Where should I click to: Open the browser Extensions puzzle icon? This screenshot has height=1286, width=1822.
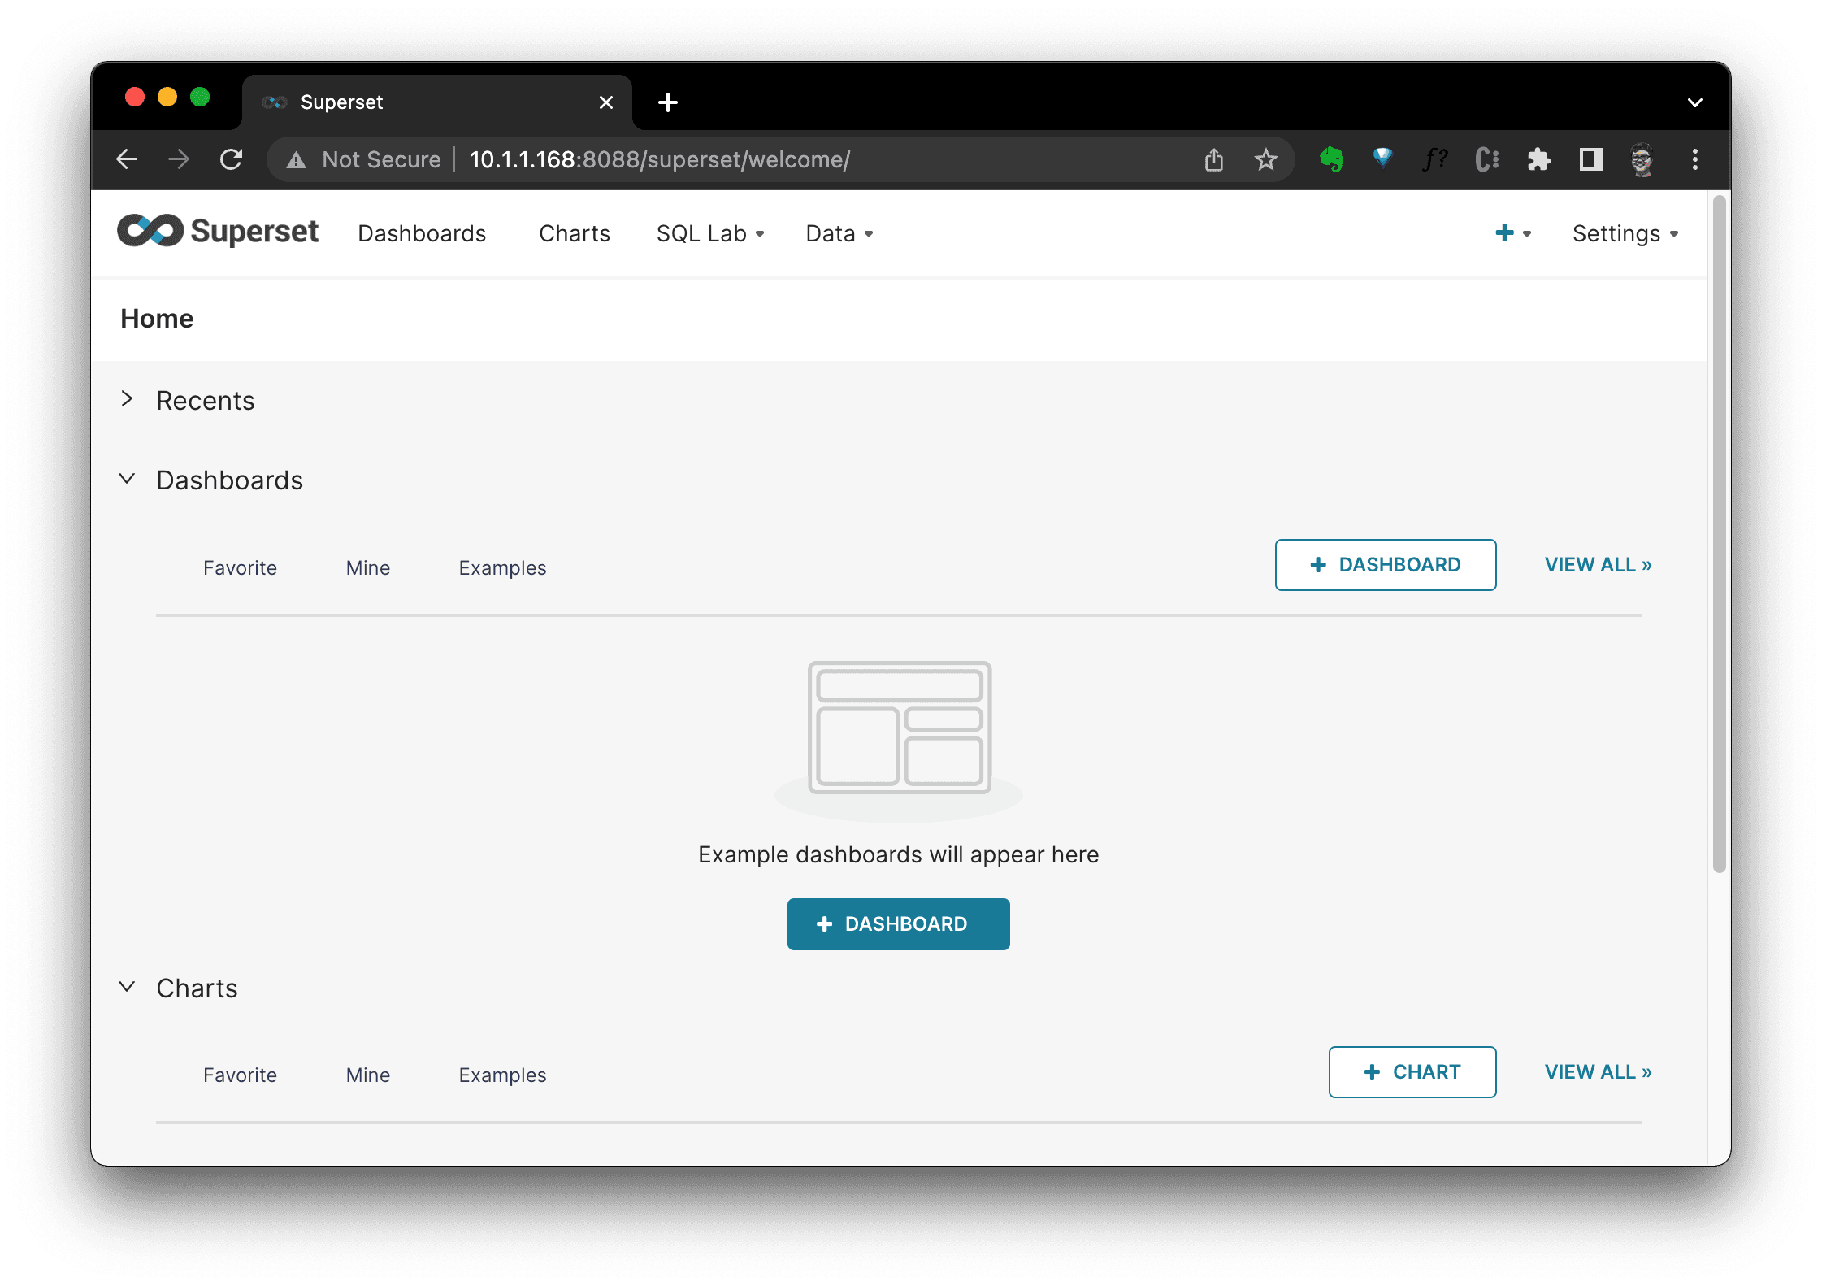pos(1538,159)
